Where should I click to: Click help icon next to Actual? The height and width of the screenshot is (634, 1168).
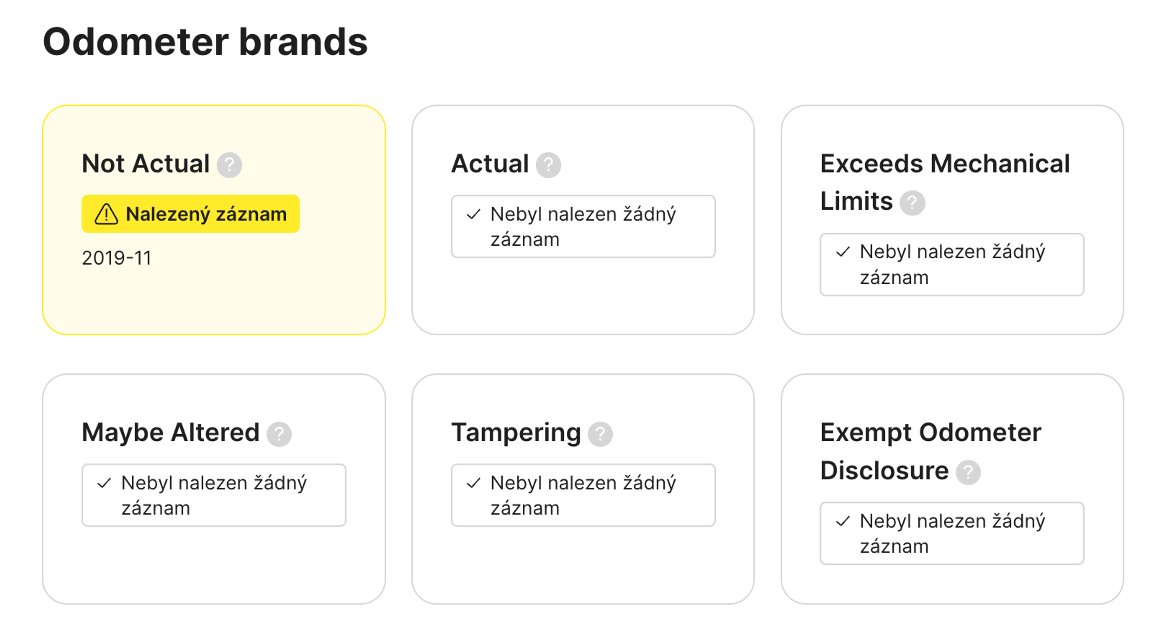tap(548, 165)
